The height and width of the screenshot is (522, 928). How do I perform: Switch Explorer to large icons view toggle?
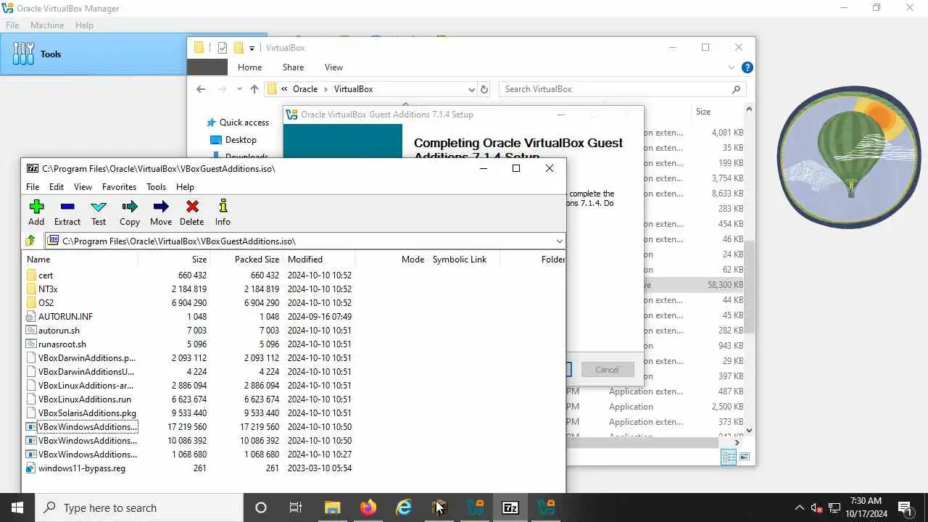click(x=744, y=457)
